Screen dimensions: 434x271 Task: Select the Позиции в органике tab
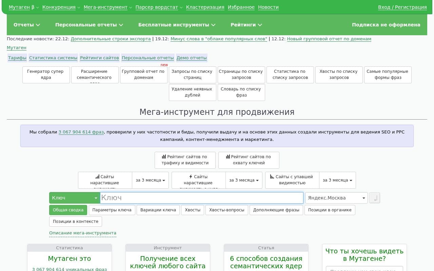tap(330, 210)
